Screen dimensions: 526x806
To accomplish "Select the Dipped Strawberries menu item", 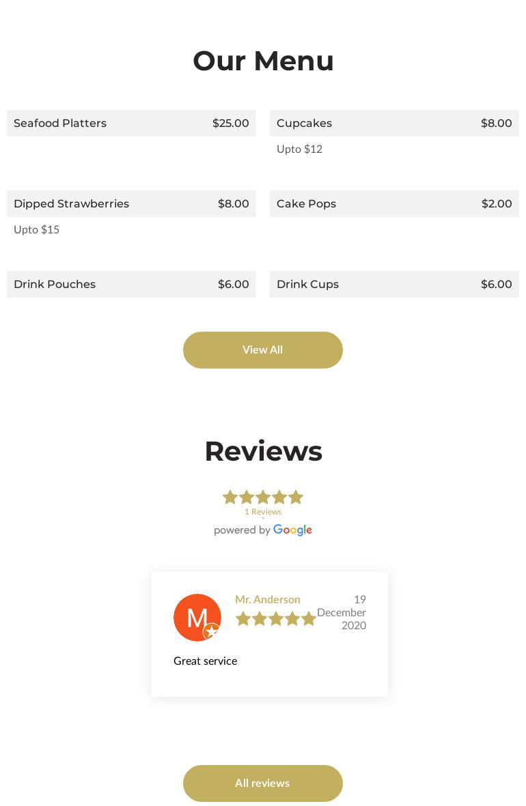I will click(71, 203).
